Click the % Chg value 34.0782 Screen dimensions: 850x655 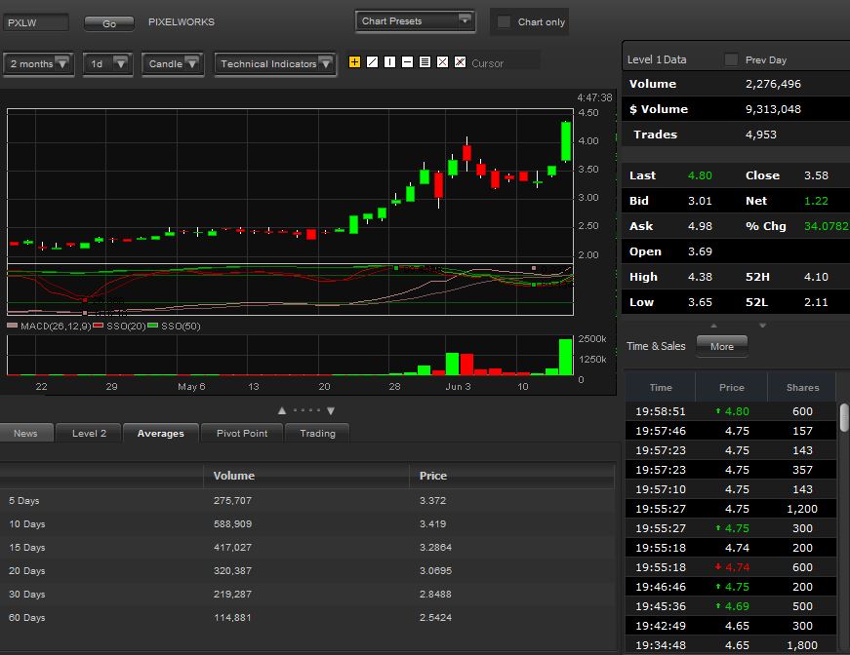click(x=827, y=226)
